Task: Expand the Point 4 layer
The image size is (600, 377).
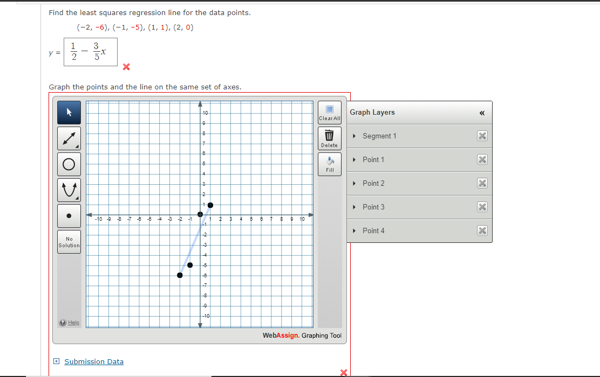Action: 354,231
